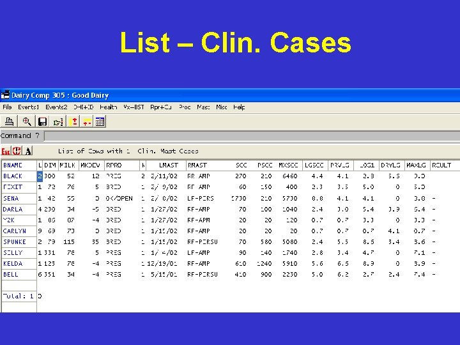Click the PSCC column header
Screen dimensions: 460x345
click(265, 165)
